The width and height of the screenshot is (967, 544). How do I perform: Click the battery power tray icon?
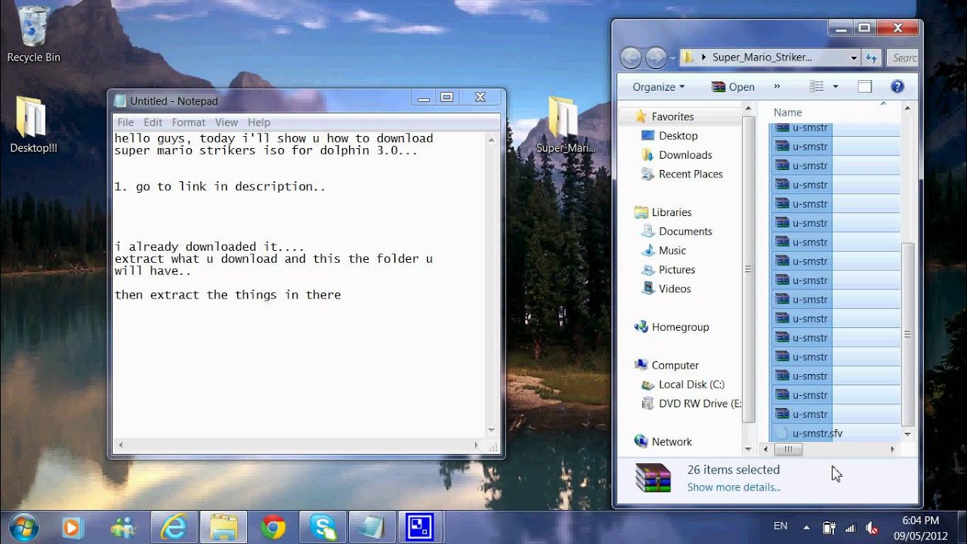[x=829, y=527]
